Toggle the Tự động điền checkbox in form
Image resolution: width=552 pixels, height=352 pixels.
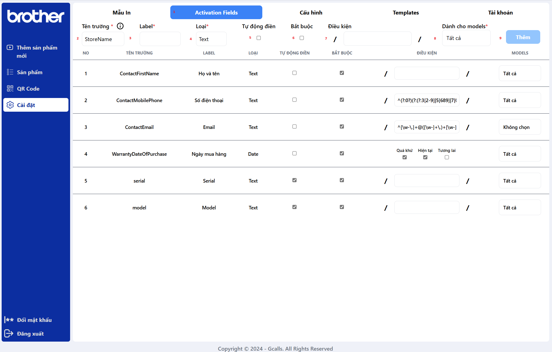258,38
